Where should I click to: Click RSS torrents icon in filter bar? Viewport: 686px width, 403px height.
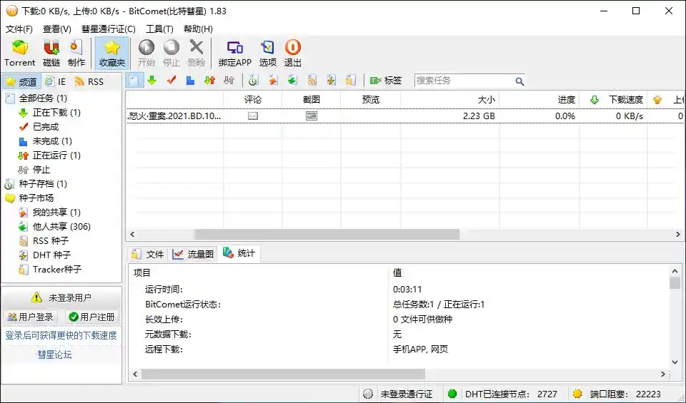(x=312, y=81)
